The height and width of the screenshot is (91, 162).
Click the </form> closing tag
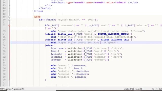pos(38,11)
